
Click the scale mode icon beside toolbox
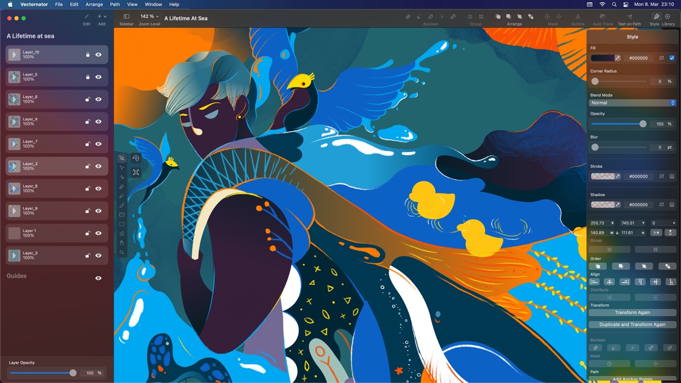click(x=136, y=172)
